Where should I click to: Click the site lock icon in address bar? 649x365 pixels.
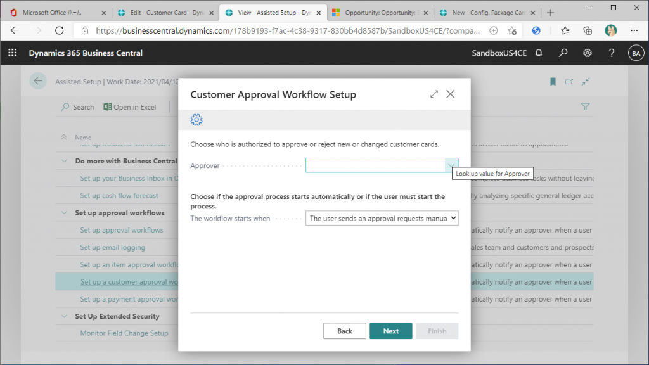(x=85, y=30)
